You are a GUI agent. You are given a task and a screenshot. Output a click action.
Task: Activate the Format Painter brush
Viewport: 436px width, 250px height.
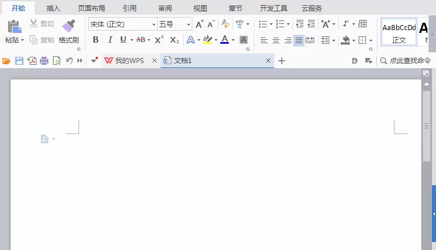pyautogui.click(x=69, y=26)
